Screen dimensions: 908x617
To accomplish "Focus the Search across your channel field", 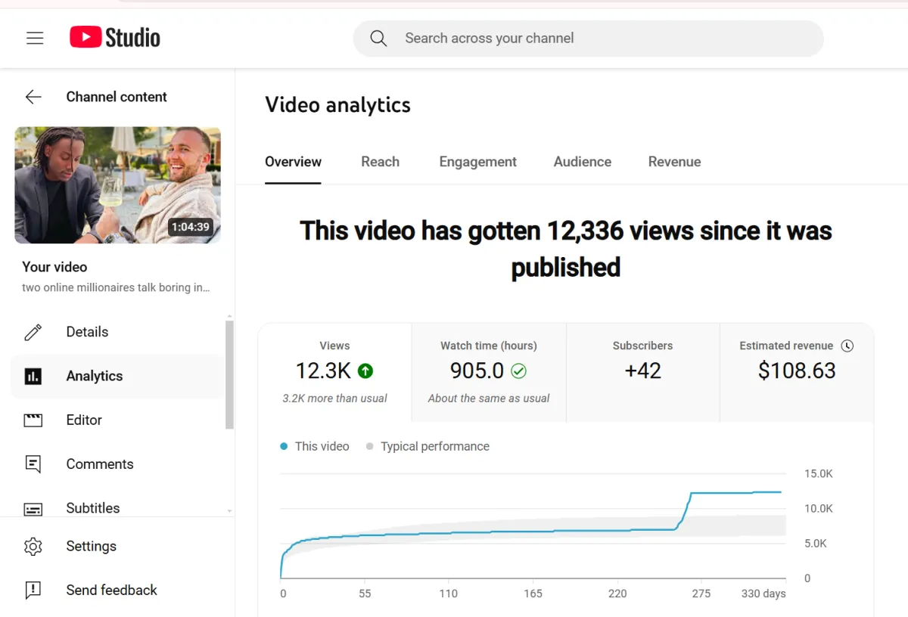I will (x=588, y=39).
